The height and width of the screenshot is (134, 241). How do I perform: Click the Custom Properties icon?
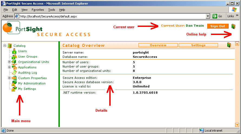[x=14, y=78]
